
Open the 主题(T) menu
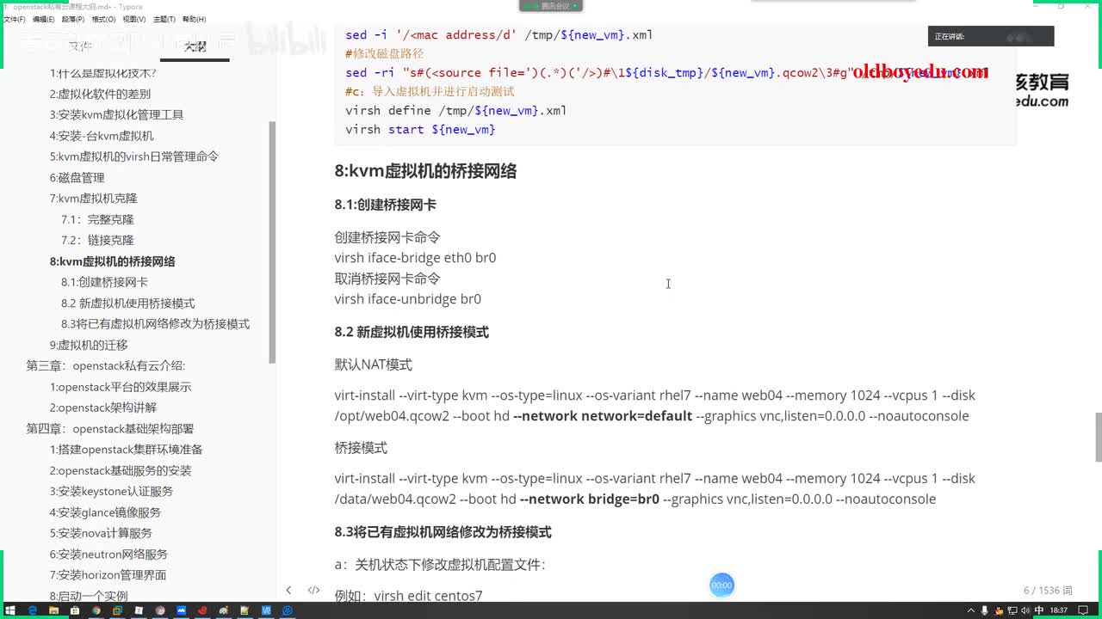pyautogui.click(x=164, y=19)
